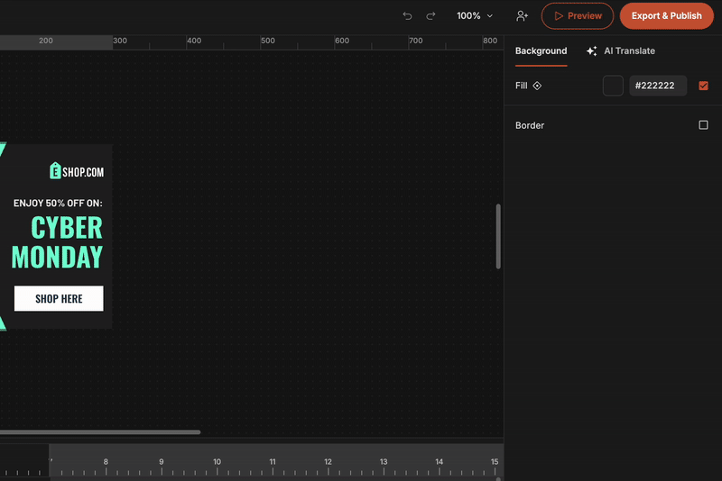Click the redo arrow icon
Image resolution: width=722 pixels, height=481 pixels.
pyautogui.click(x=430, y=16)
